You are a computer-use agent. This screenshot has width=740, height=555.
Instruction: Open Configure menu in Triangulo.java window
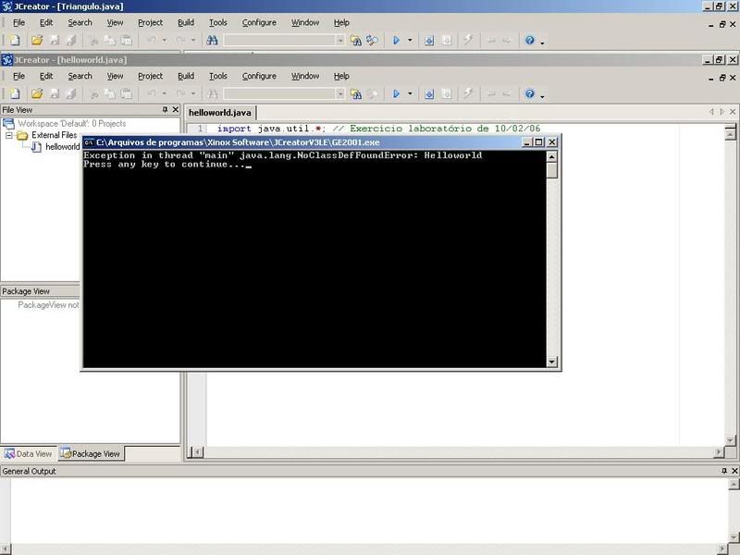pos(259,22)
